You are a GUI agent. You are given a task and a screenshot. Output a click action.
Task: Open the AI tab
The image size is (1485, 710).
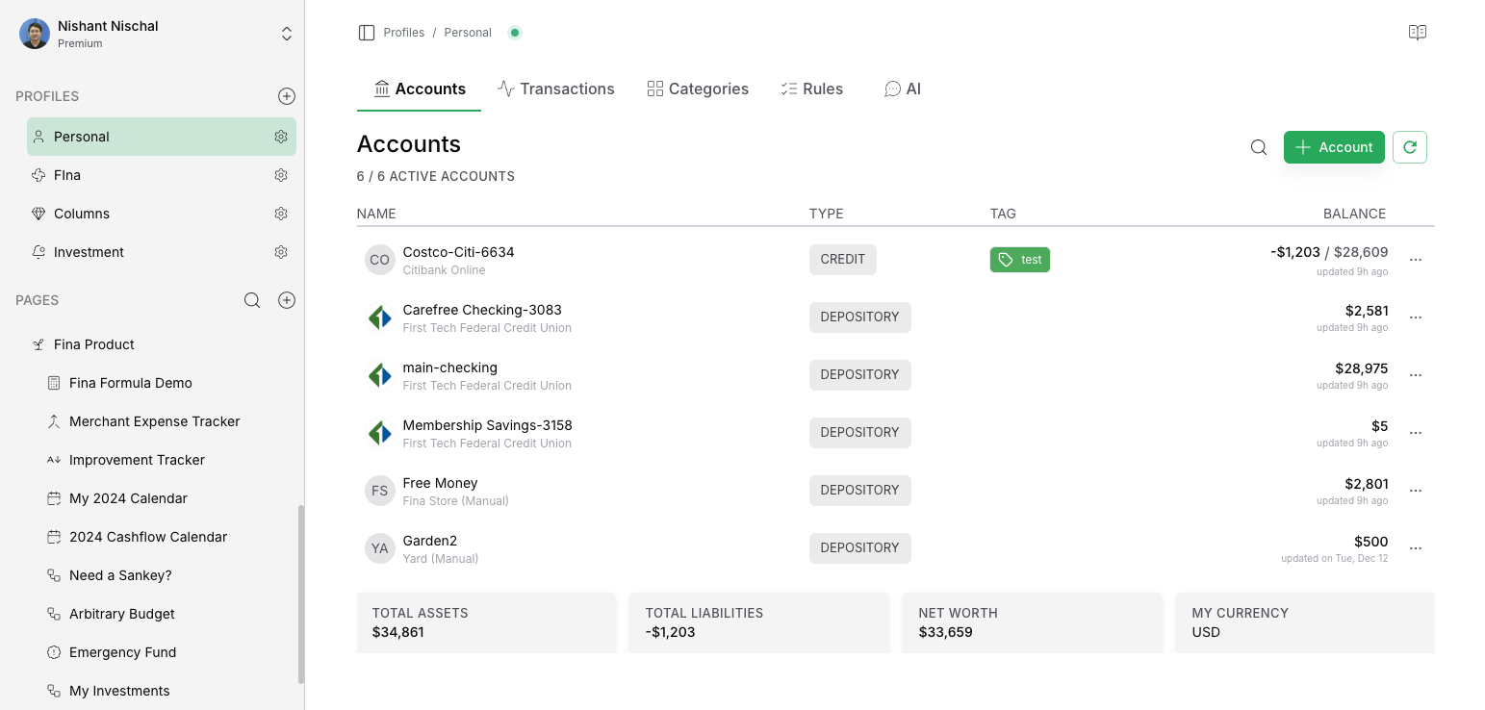pyautogui.click(x=903, y=89)
